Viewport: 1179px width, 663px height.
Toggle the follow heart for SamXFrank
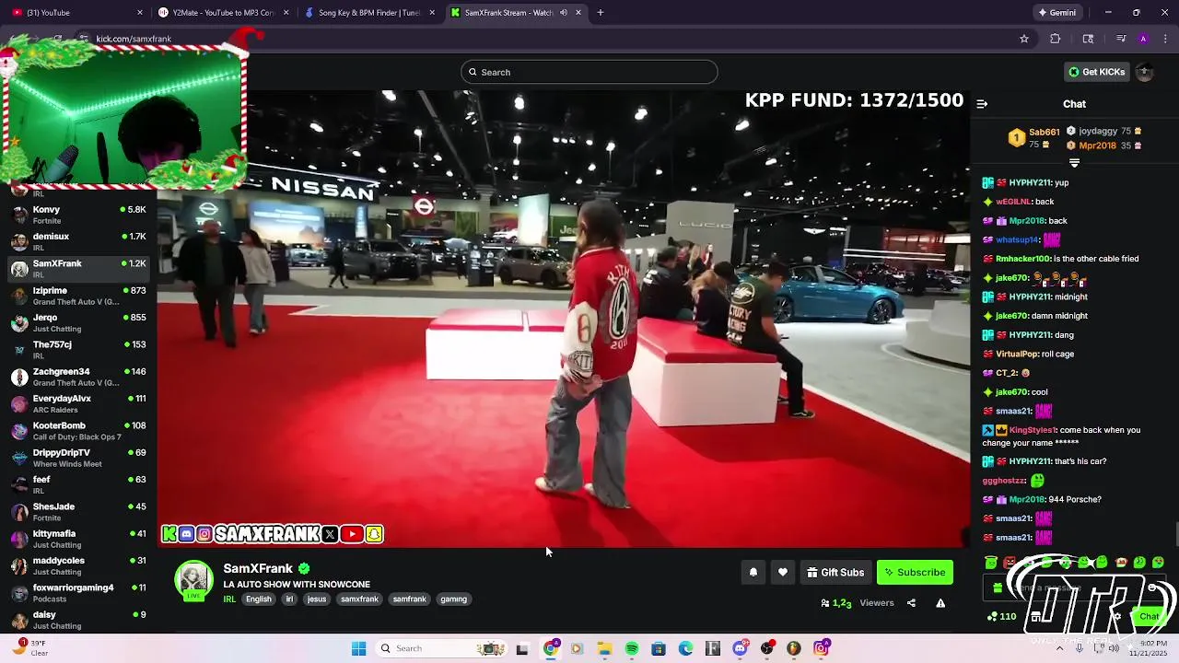click(782, 572)
